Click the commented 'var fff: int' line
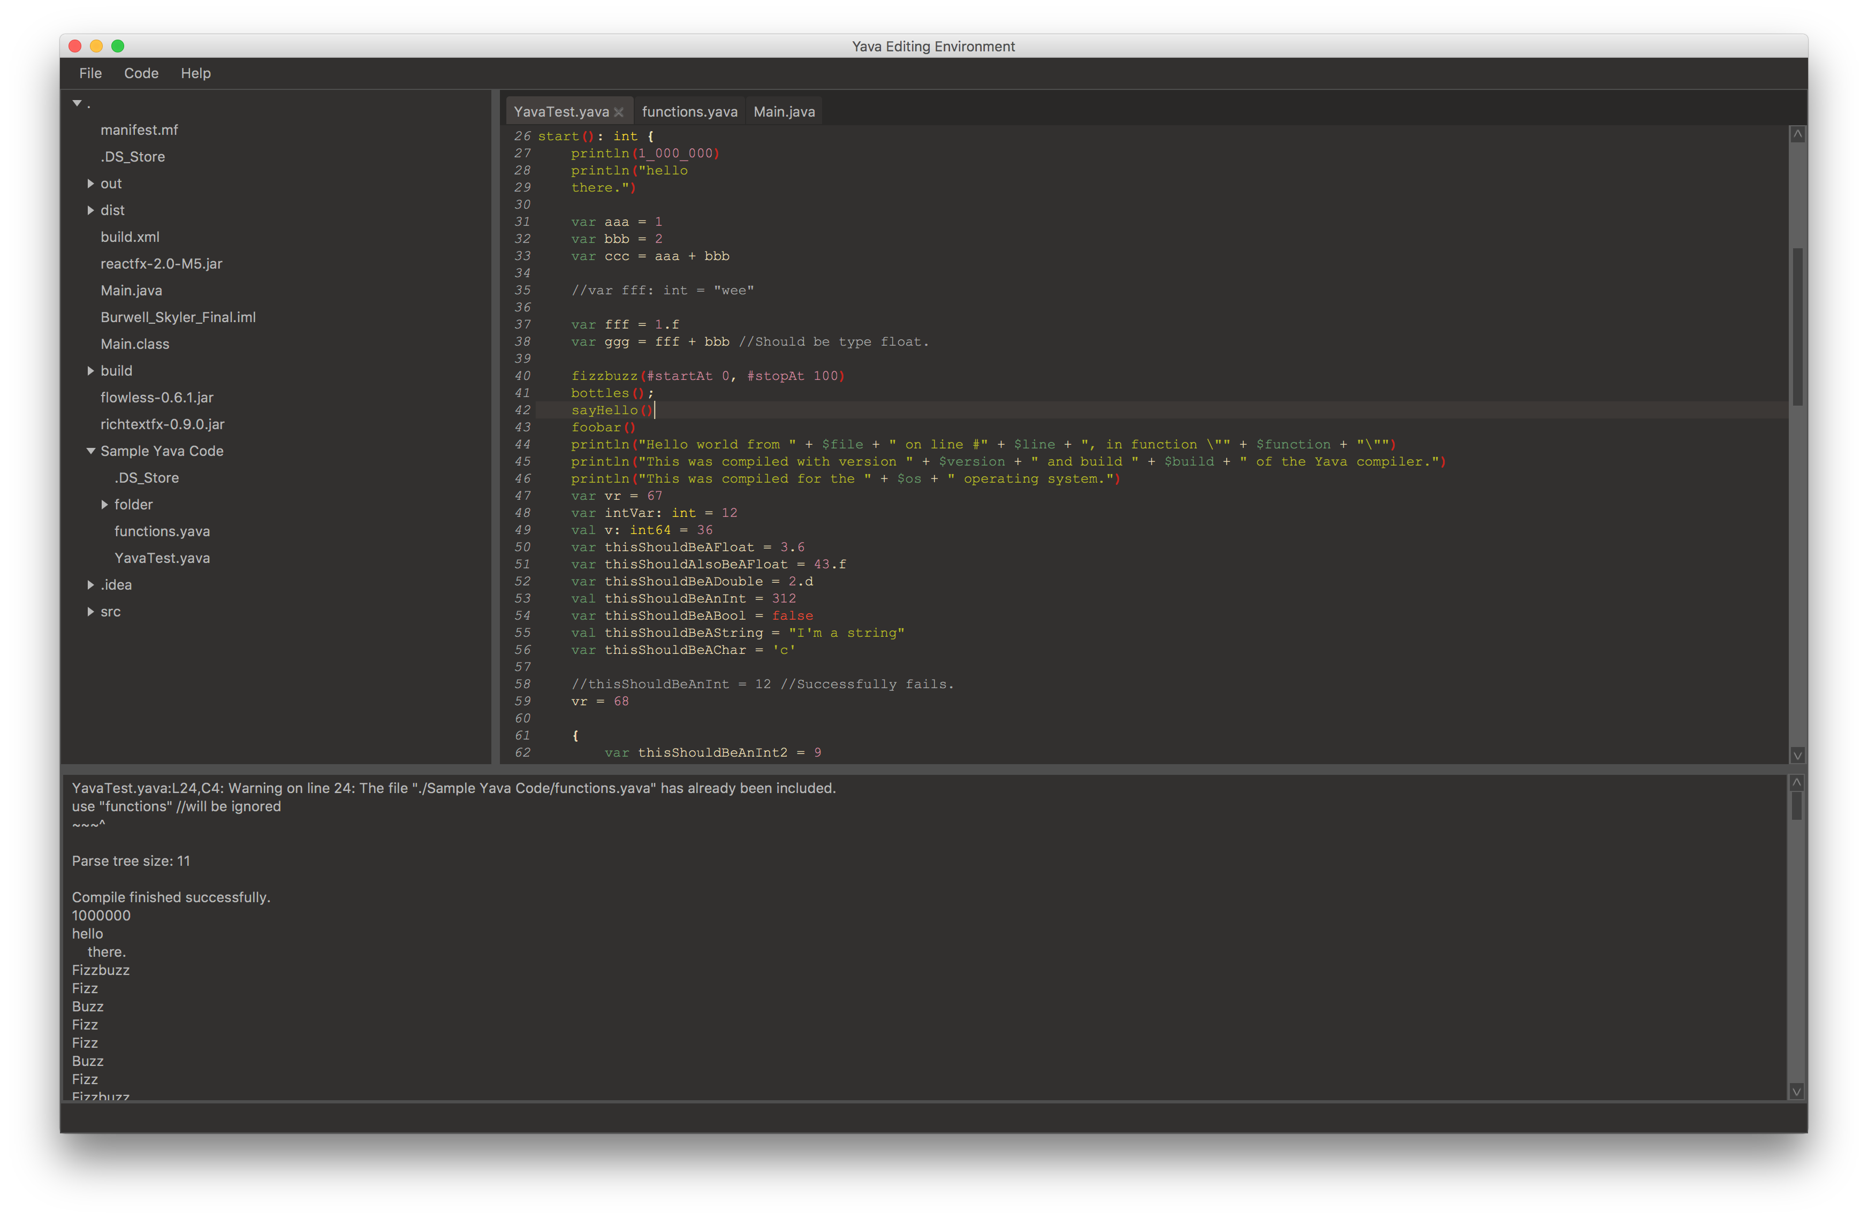The image size is (1868, 1219). [x=662, y=291]
